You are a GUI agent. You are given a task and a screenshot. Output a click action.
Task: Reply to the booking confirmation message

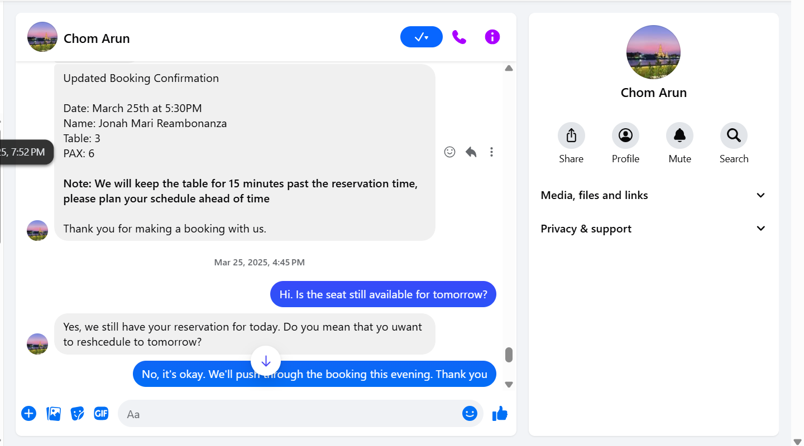471,152
